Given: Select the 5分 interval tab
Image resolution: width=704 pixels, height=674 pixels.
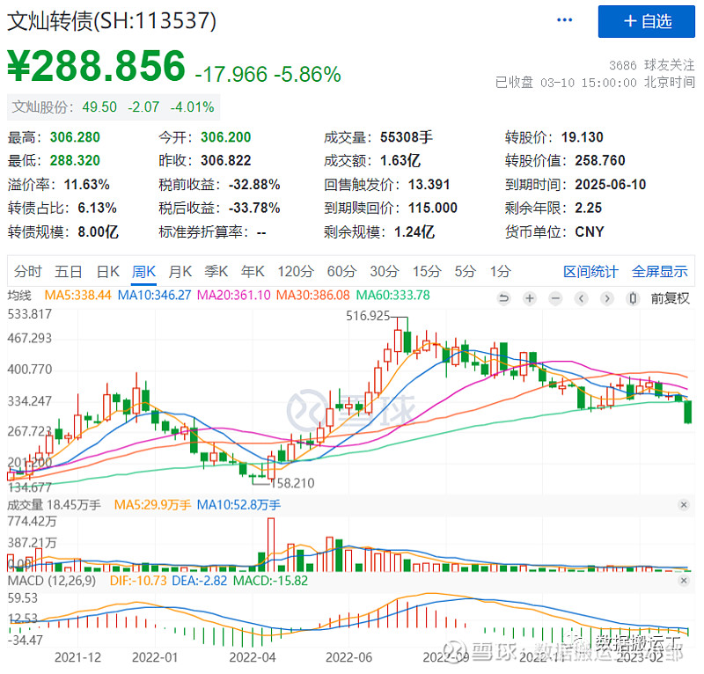Looking at the screenshot, I should click(465, 271).
